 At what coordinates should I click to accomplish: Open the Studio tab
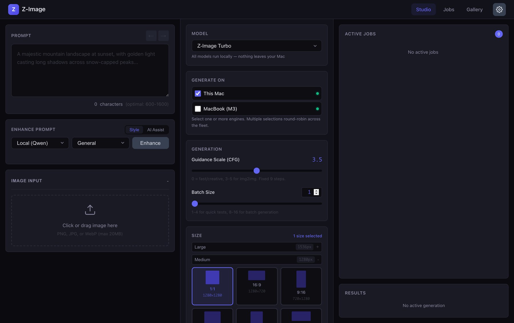(x=423, y=9)
